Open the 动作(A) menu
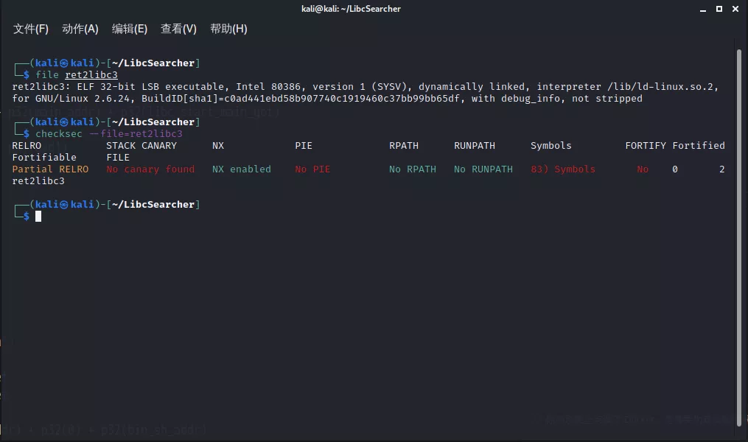Image resolution: width=748 pixels, height=442 pixels. (x=80, y=29)
